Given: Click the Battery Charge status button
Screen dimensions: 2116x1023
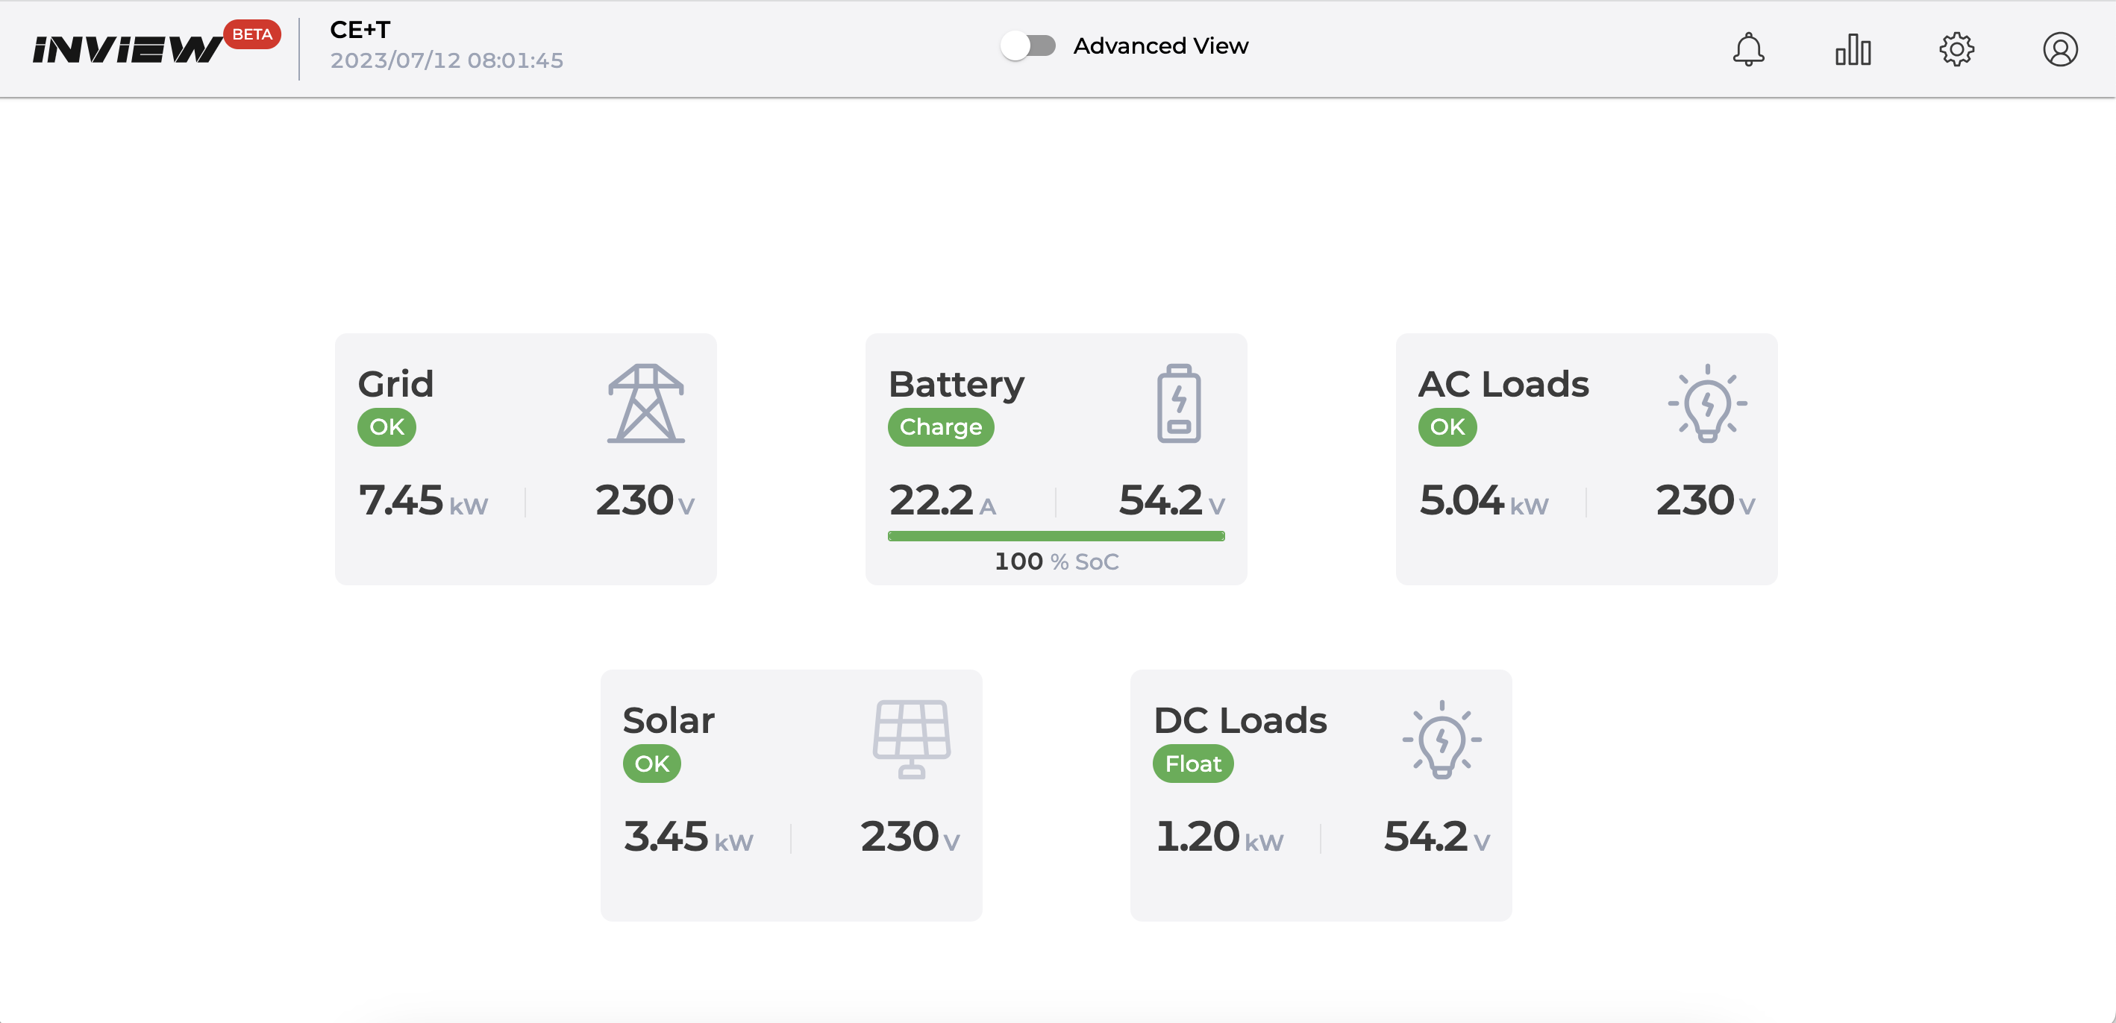Looking at the screenshot, I should (941, 426).
